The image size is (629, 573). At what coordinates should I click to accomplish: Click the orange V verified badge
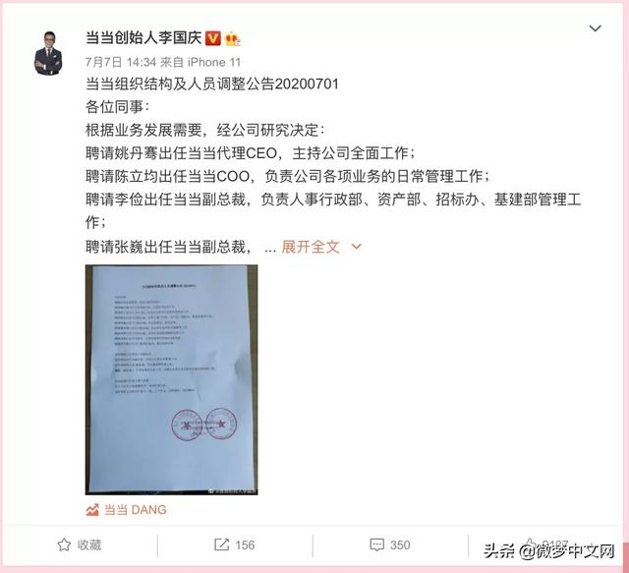[x=213, y=38]
